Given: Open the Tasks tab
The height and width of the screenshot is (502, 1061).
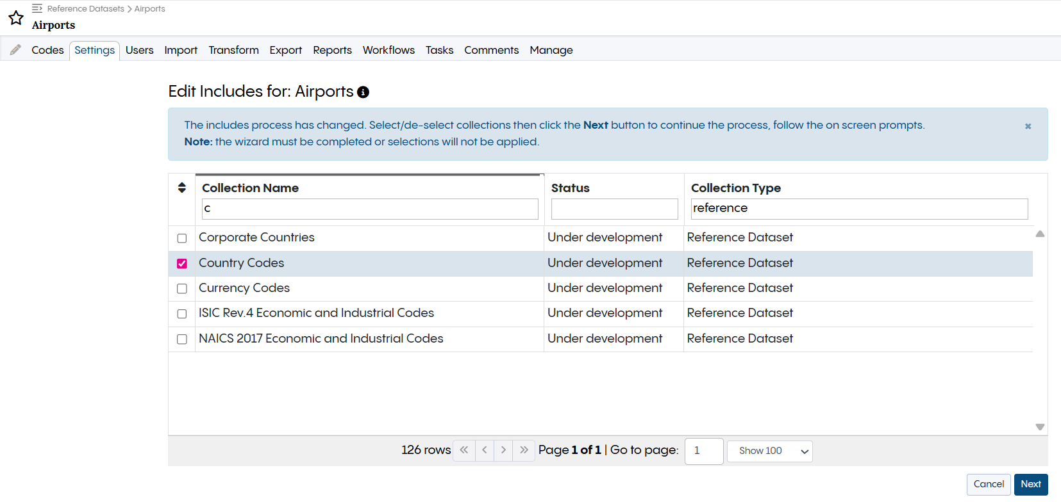Looking at the screenshot, I should point(439,50).
